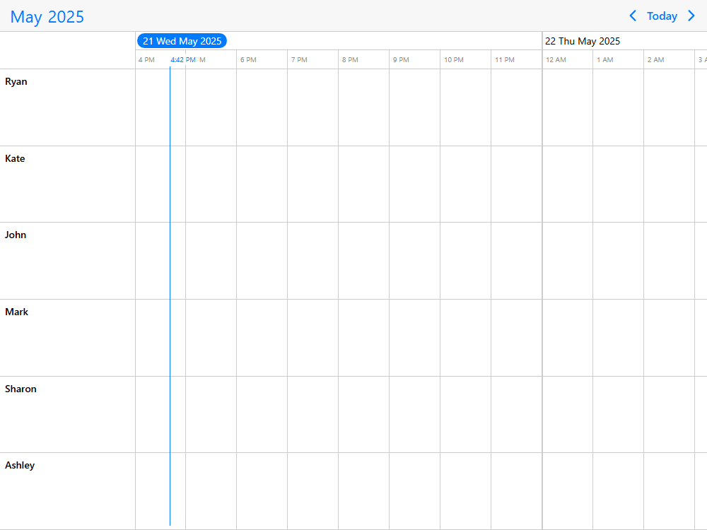Click the 7 PM time header
The image size is (707, 530).
[x=299, y=59]
